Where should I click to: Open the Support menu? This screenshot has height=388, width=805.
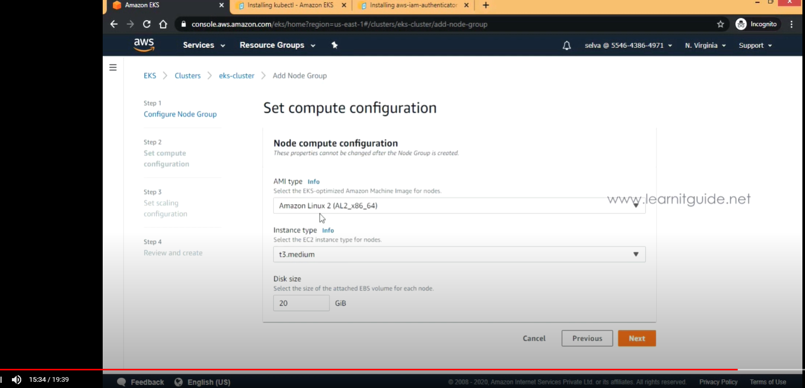pyautogui.click(x=755, y=46)
